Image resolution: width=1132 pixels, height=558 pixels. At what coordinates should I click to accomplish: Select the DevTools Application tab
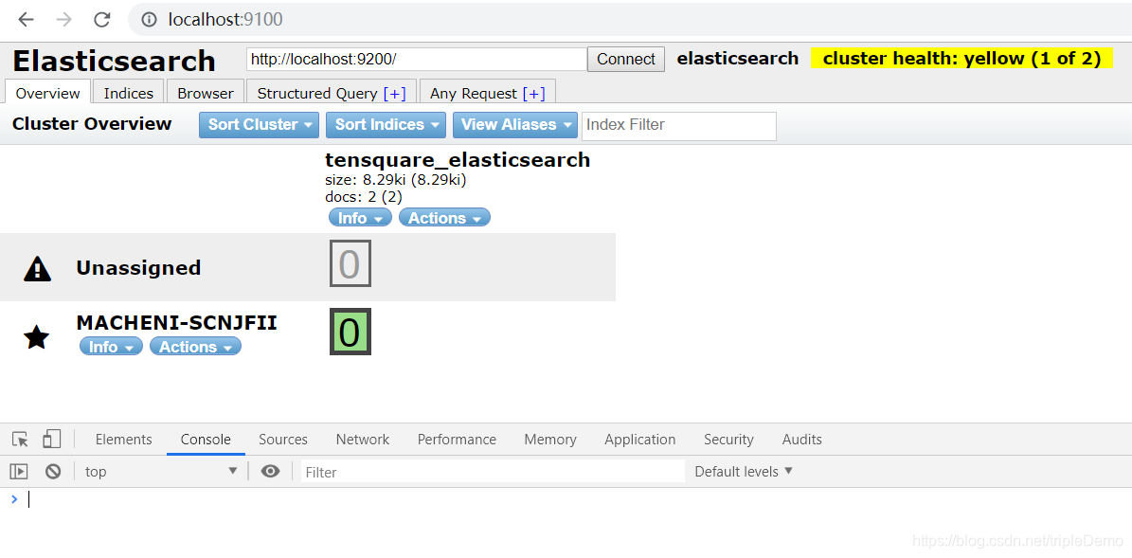coord(640,439)
